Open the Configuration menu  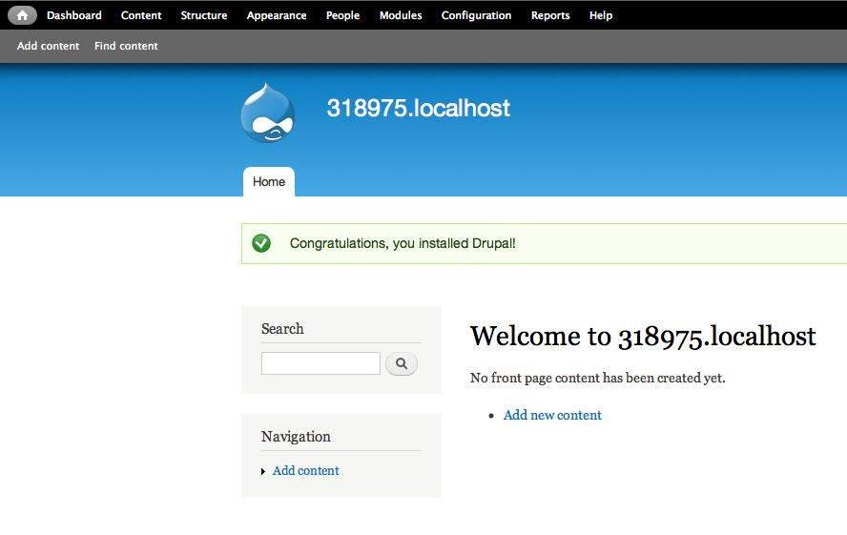tap(476, 15)
